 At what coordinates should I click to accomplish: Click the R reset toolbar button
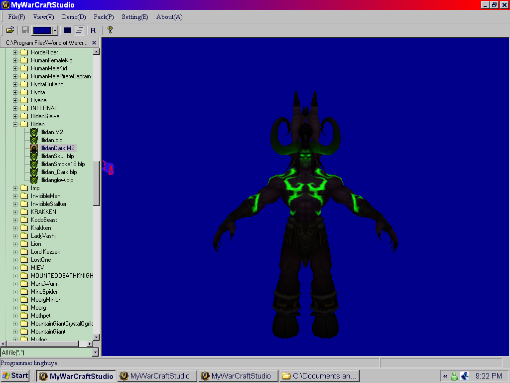[x=93, y=30]
